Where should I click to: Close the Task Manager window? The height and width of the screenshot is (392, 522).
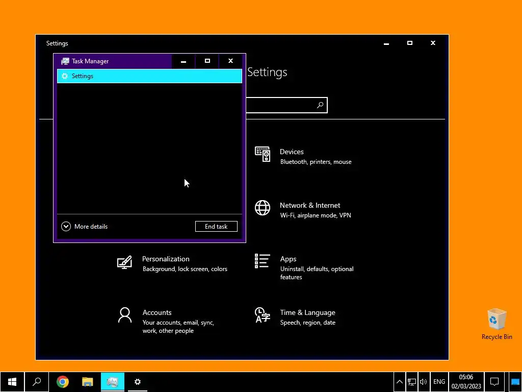230,61
